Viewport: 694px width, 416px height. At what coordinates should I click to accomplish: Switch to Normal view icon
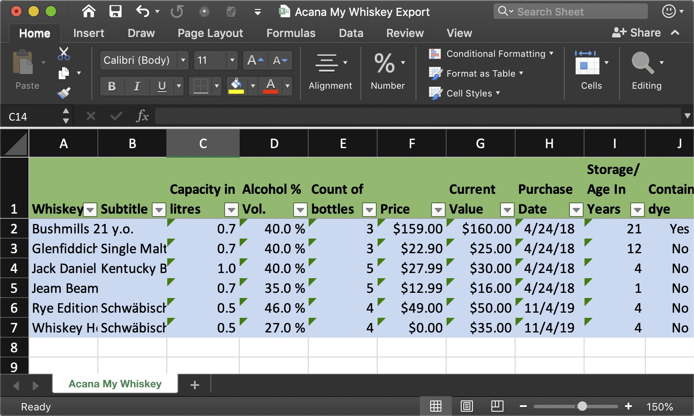click(x=436, y=406)
